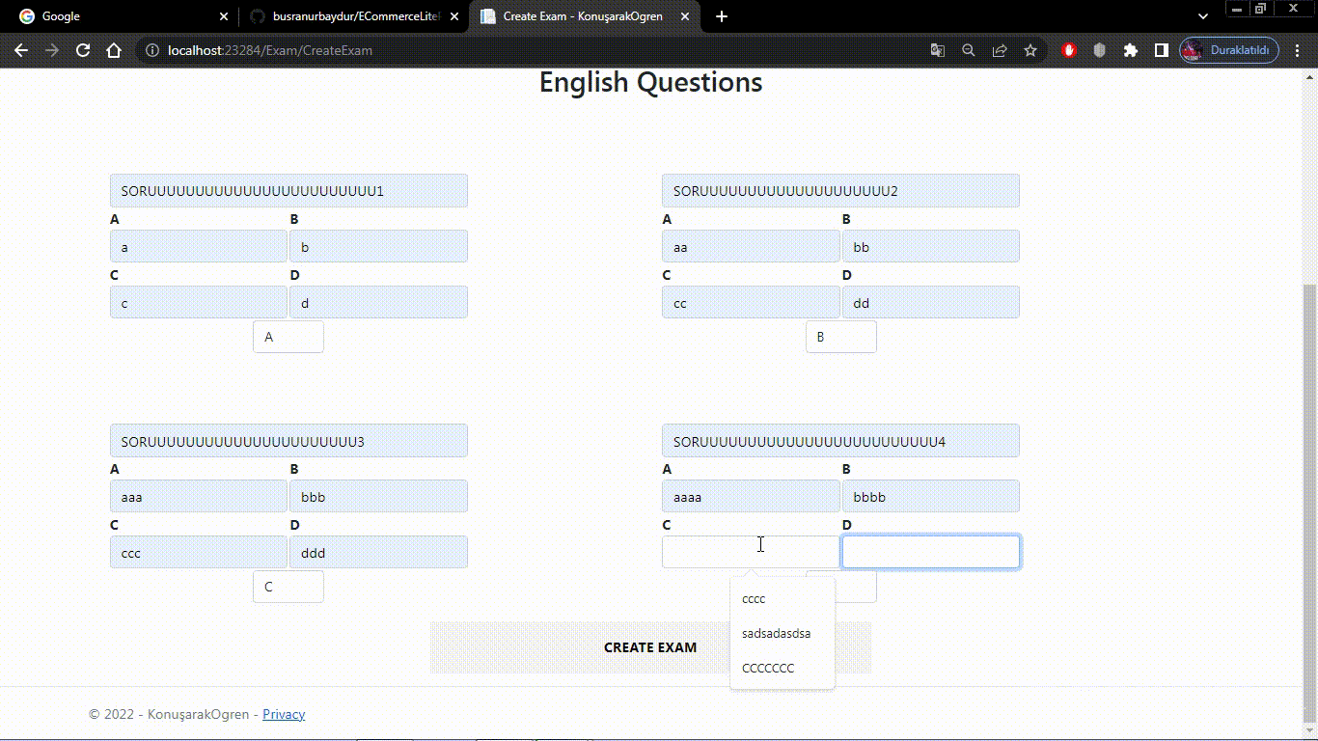Close the Google tab
This screenshot has width=1318, height=741.
click(224, 16)
